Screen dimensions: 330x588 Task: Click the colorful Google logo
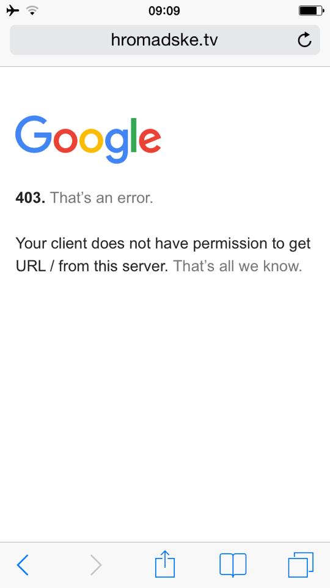pyautogui.click(x=88, y=139)
